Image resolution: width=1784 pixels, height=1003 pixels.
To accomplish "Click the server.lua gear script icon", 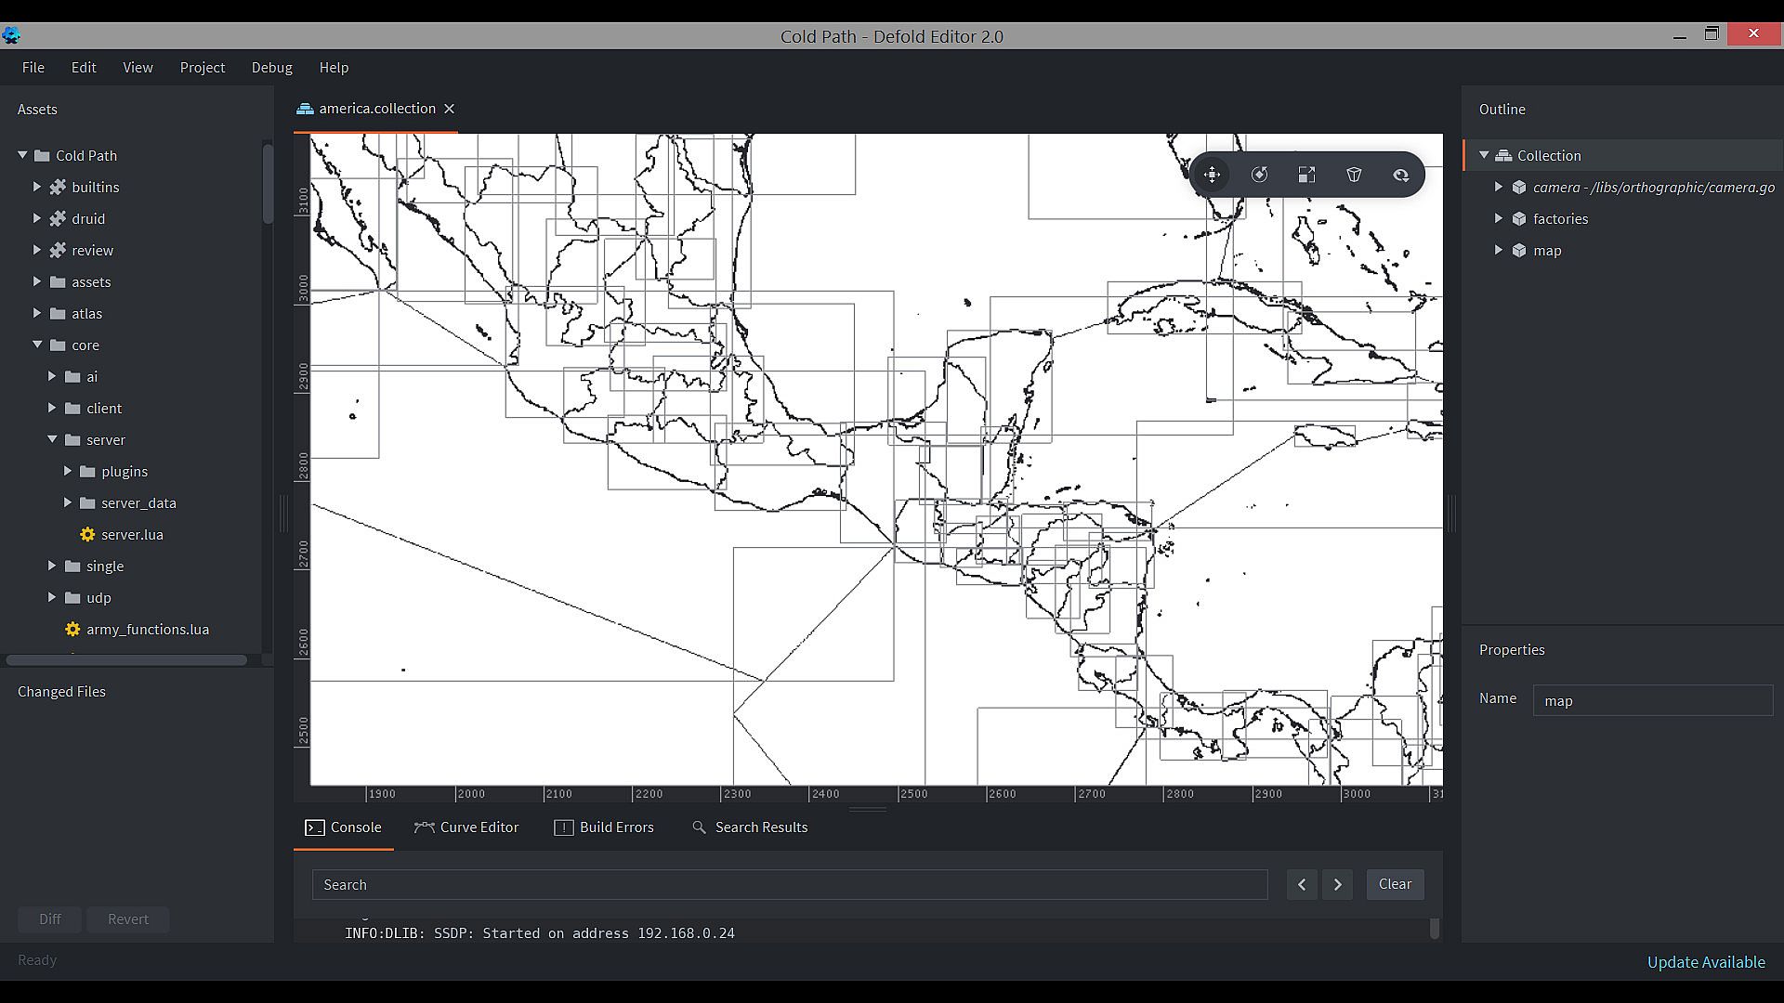I will [x=87, y=535].
